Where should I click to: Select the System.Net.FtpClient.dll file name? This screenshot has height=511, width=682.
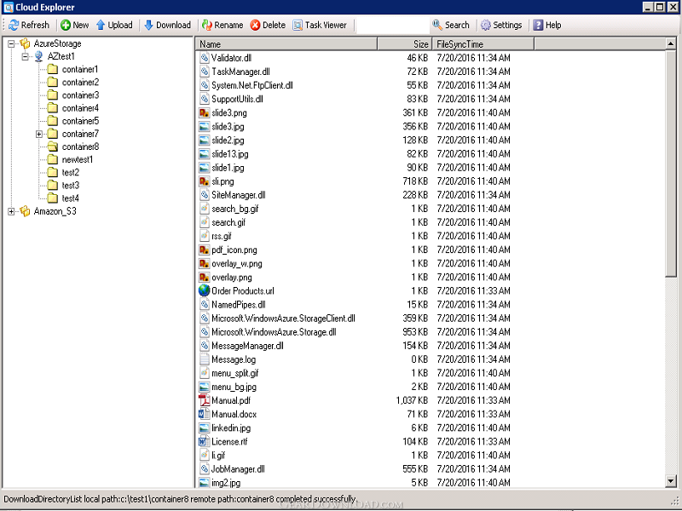coord(252,86)
